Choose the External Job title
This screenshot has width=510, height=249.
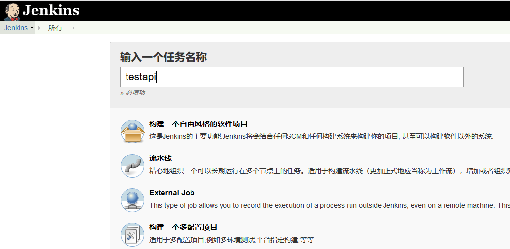pyautogui.click(x=172, y=193)
